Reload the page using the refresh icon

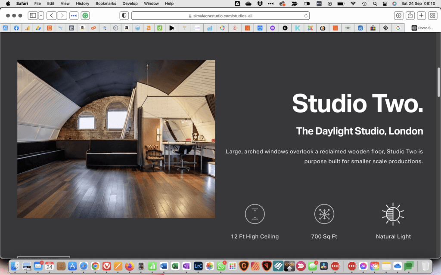(306, 16)
